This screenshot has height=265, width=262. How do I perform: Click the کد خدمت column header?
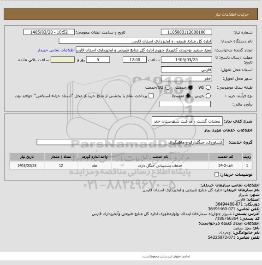coord(226,157)
